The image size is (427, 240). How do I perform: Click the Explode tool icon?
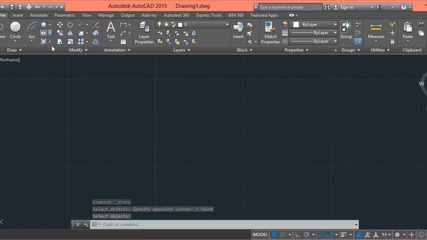96,33
